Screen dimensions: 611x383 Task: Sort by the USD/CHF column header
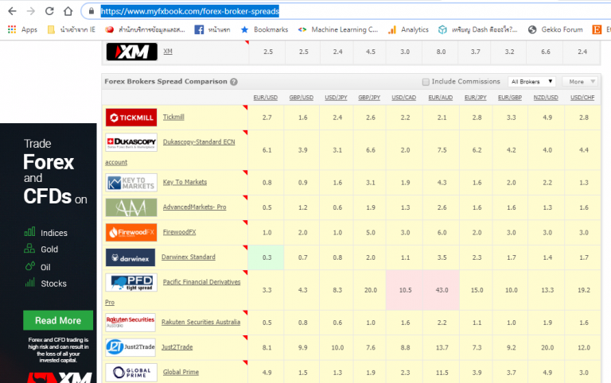tap(582, 97)
